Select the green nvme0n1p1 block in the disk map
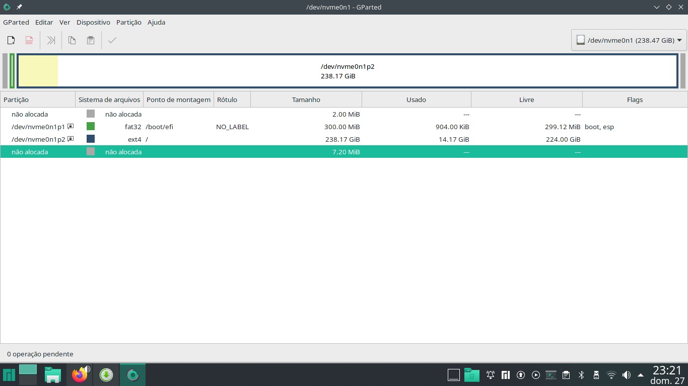The image size is (688, 386). click(x=12, y=71)
